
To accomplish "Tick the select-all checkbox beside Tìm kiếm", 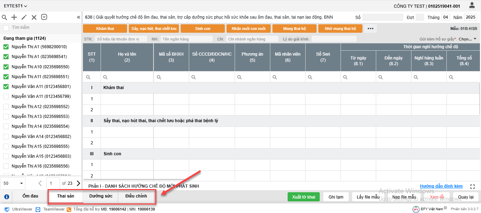I will coord(6,28).
